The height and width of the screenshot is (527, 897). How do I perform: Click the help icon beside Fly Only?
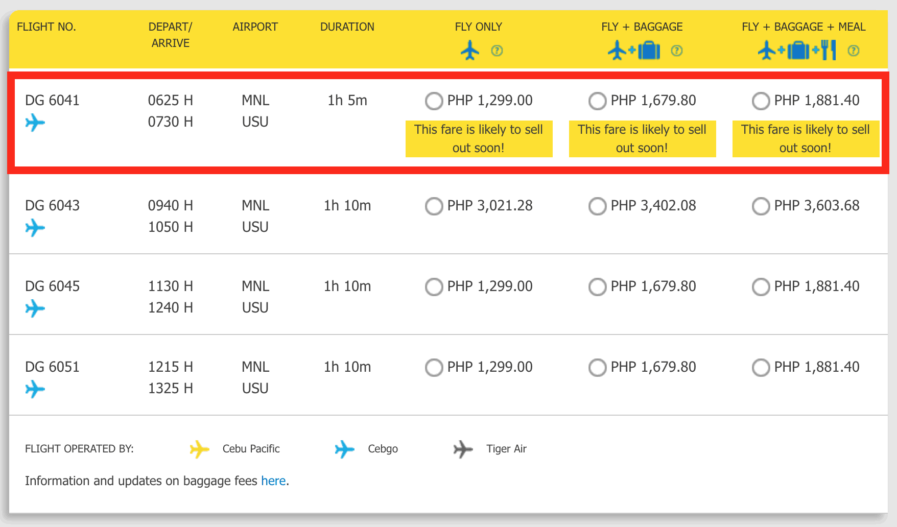(497, 51)
